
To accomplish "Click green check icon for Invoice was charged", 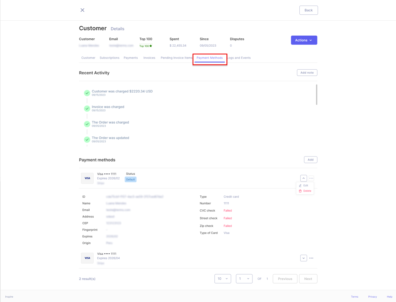I will [87, 109].
